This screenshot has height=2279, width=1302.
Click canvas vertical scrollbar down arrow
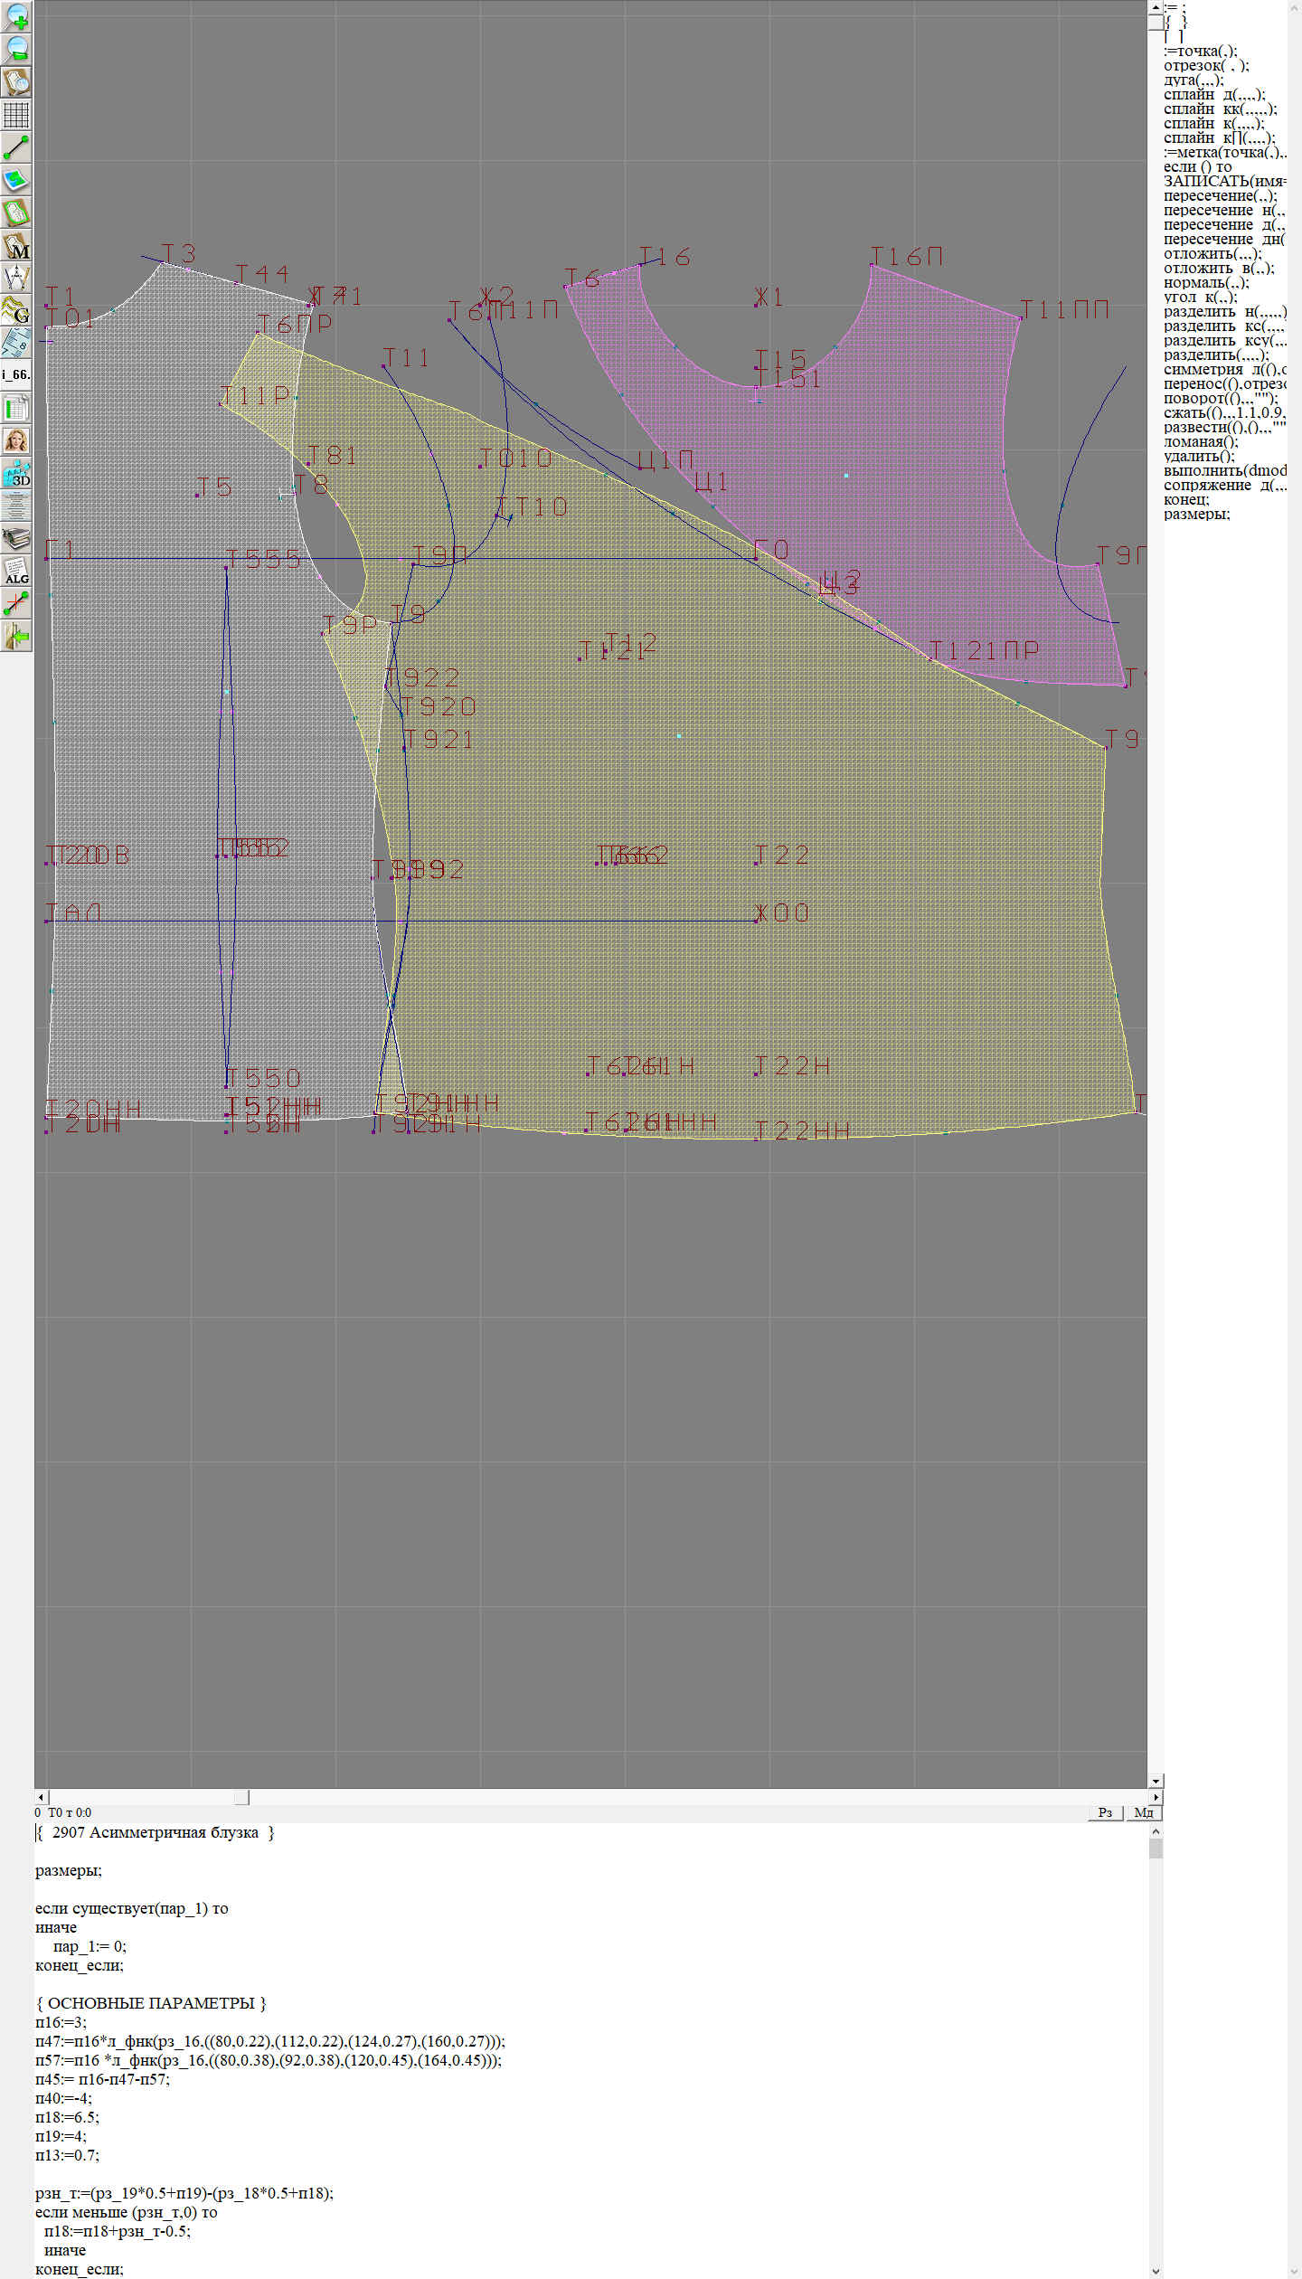coord(1156,1781)
